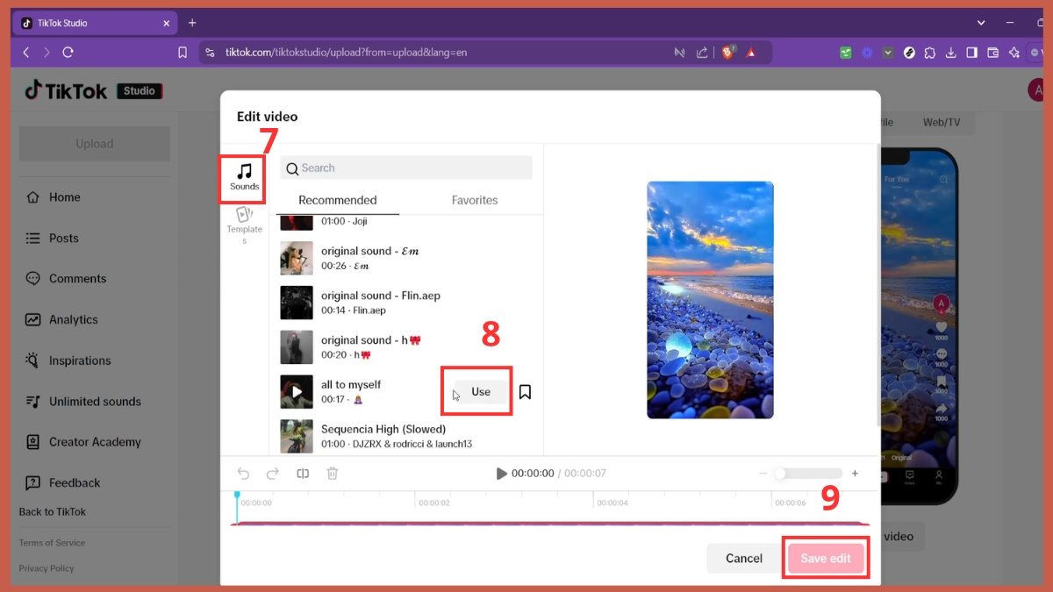This screenshot has height=592, width=1053.
Task: Select the "Sequencia High (Slowed)" title
Action: point(383,429)
